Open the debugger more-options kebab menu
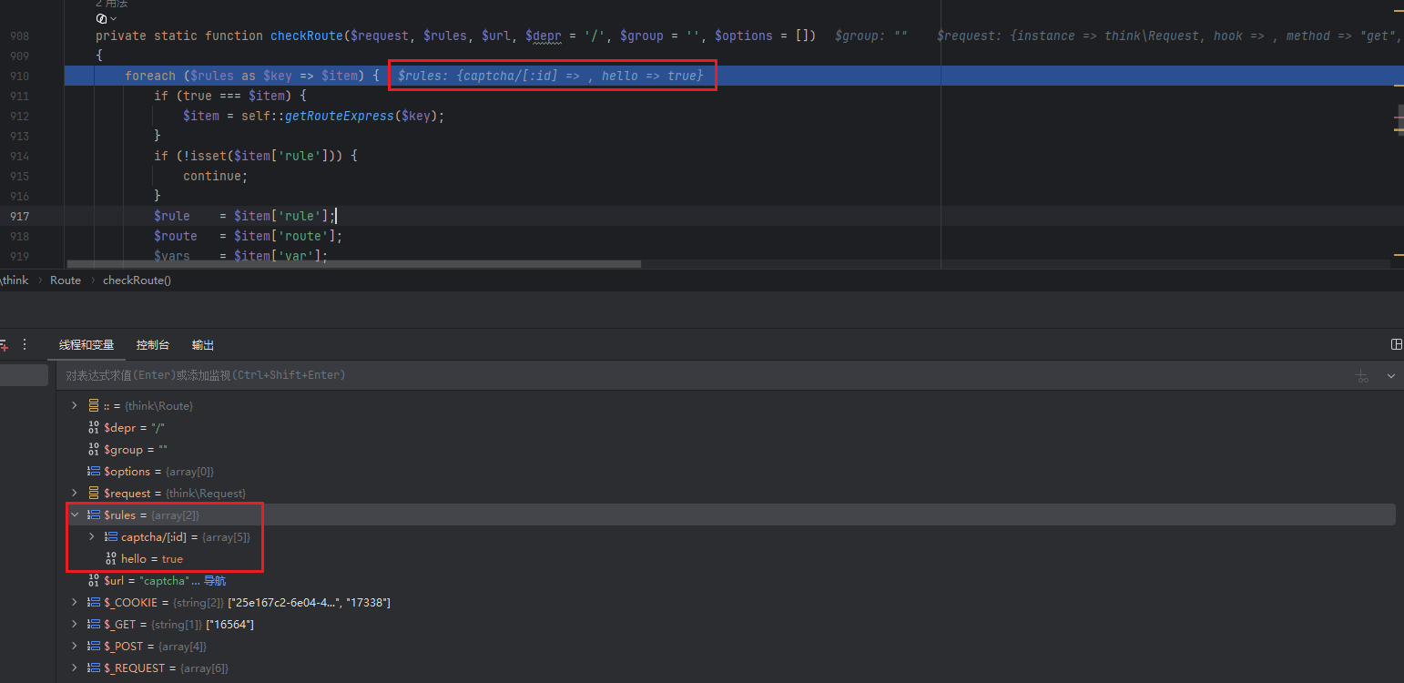The height and width of the screenshot is (683, 1404). [x=25, y=345]
